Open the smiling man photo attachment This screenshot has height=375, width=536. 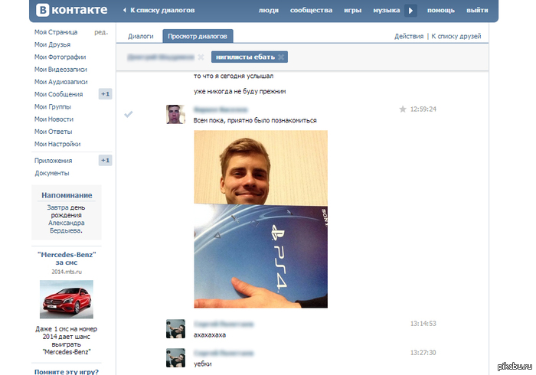pos(260,168)
